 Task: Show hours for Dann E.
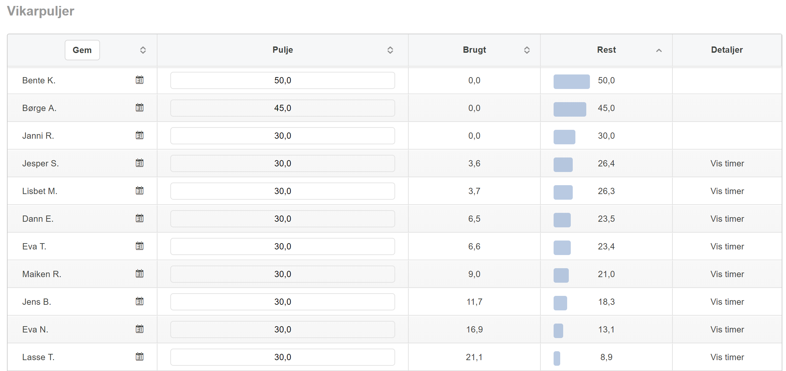(x=727, y=219)
